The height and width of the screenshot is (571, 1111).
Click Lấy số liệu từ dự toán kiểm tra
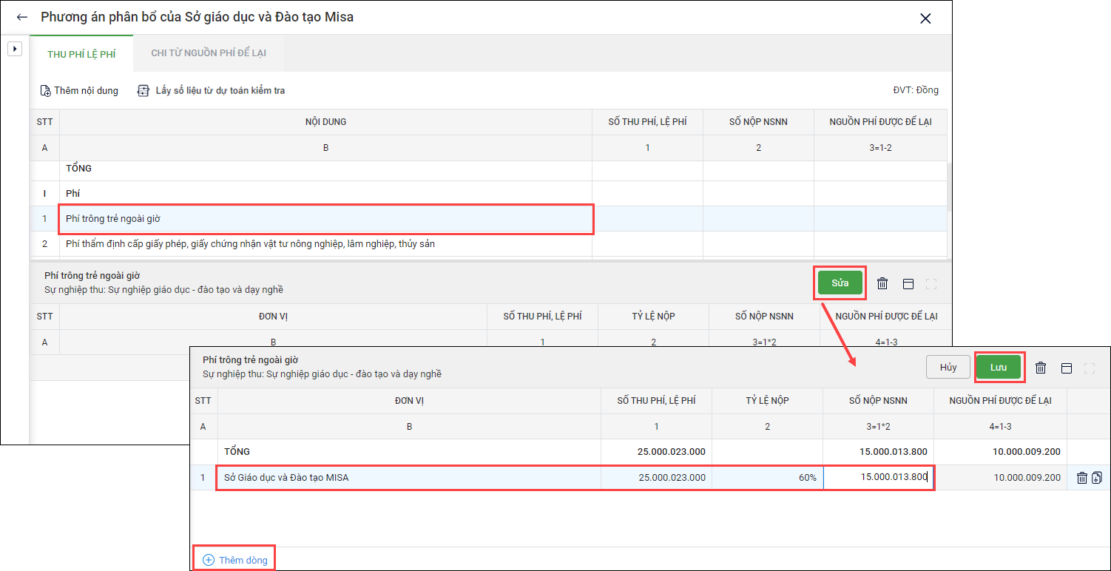tap(212, 91)
